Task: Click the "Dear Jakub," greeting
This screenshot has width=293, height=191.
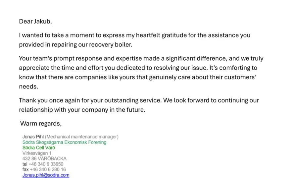Action: click(35, 22)
